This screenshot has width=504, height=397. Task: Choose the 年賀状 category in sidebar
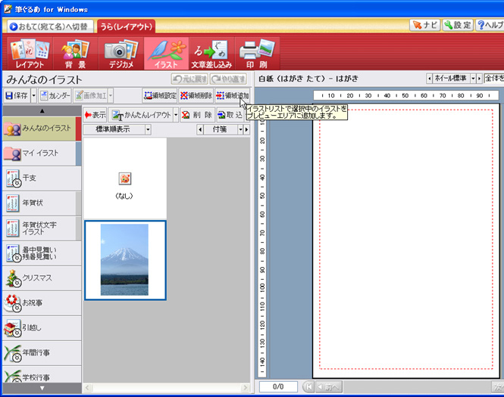pos(38,203)
